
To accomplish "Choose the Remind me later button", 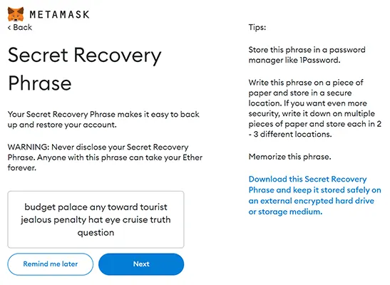I will 51,264.
